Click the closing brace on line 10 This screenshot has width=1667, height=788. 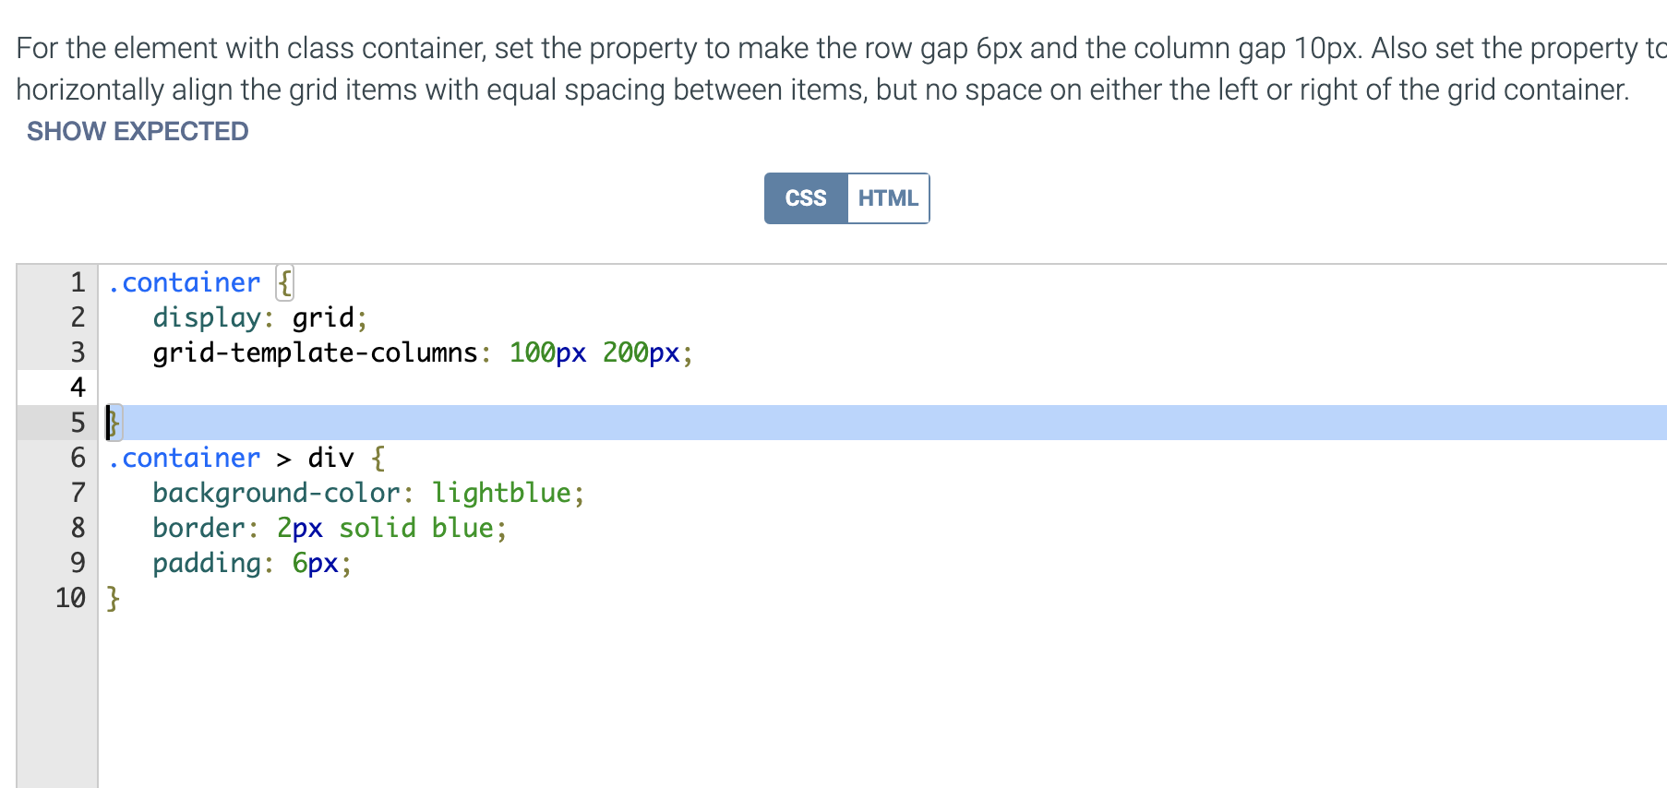tap(114, 598)
